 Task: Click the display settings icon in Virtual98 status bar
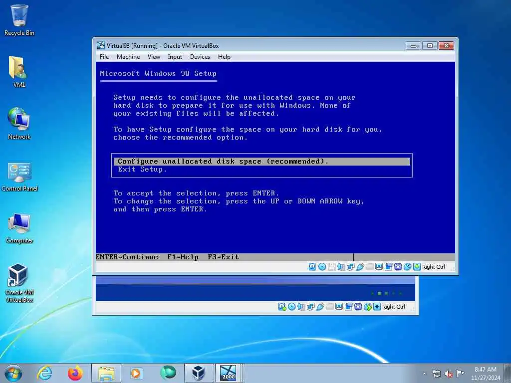[379, 267]
